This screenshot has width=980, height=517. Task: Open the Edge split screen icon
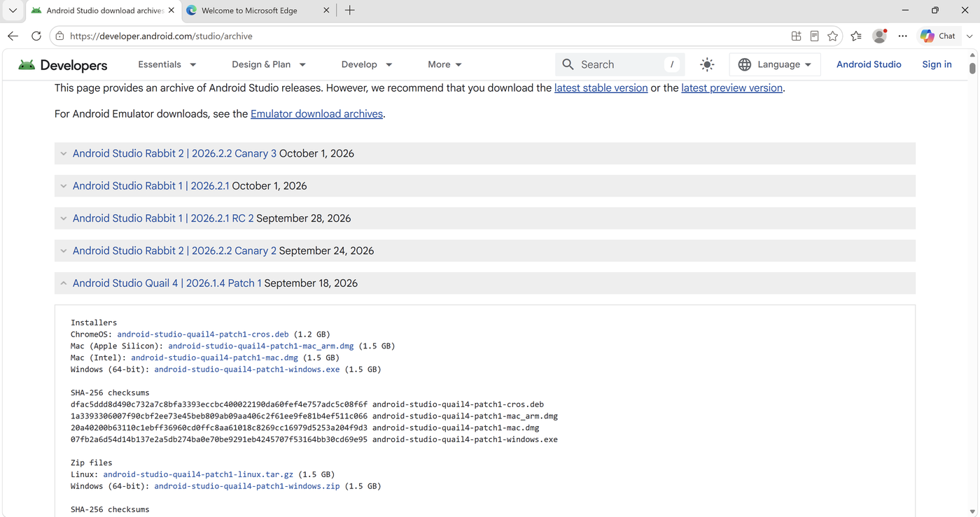point(796,36)
